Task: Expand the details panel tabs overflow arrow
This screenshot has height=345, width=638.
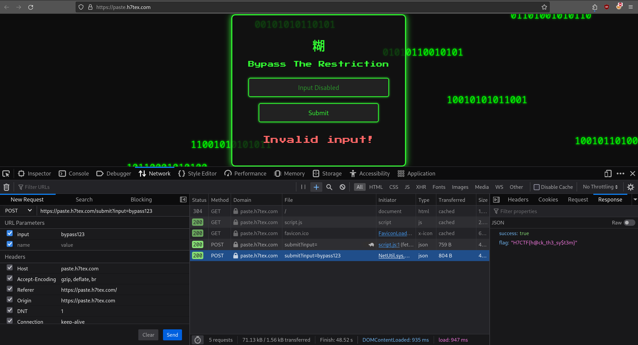Action: point(635,199)
